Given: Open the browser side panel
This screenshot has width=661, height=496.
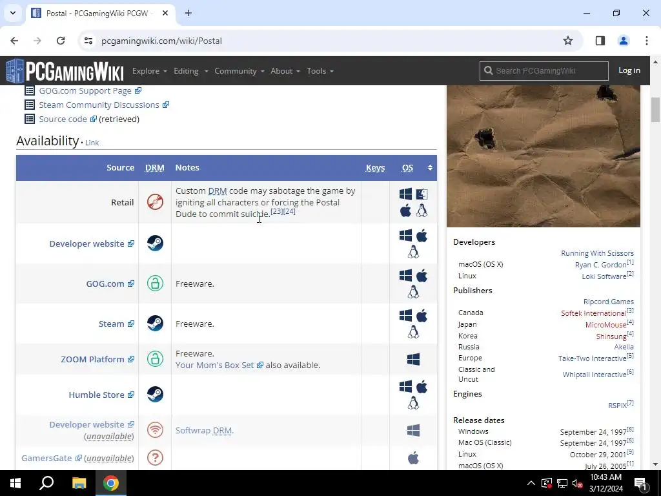Looking at the screenshot, I should pos(600,41).
